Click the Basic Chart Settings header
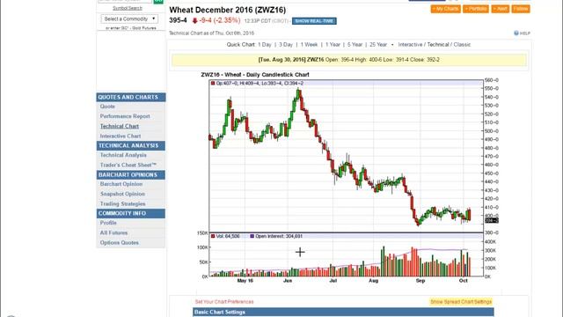This screenshot has height=317, width=563. (343, 312)
